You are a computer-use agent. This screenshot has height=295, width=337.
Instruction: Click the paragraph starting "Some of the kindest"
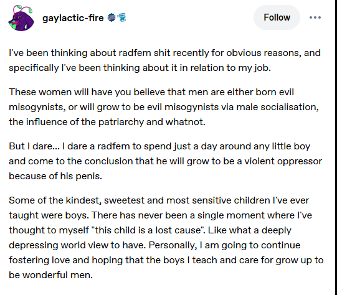(166, 238)
